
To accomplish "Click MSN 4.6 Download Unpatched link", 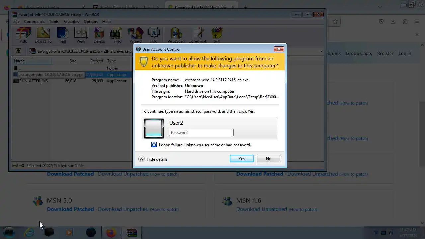I will tap(262, 209).
